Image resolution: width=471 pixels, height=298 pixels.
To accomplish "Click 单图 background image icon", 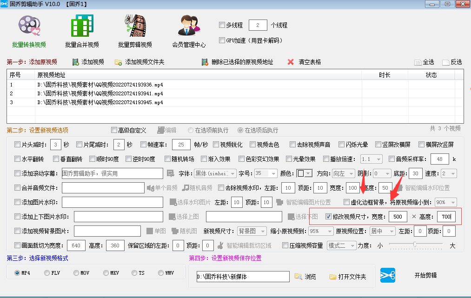I will click(x=150, y=231).
